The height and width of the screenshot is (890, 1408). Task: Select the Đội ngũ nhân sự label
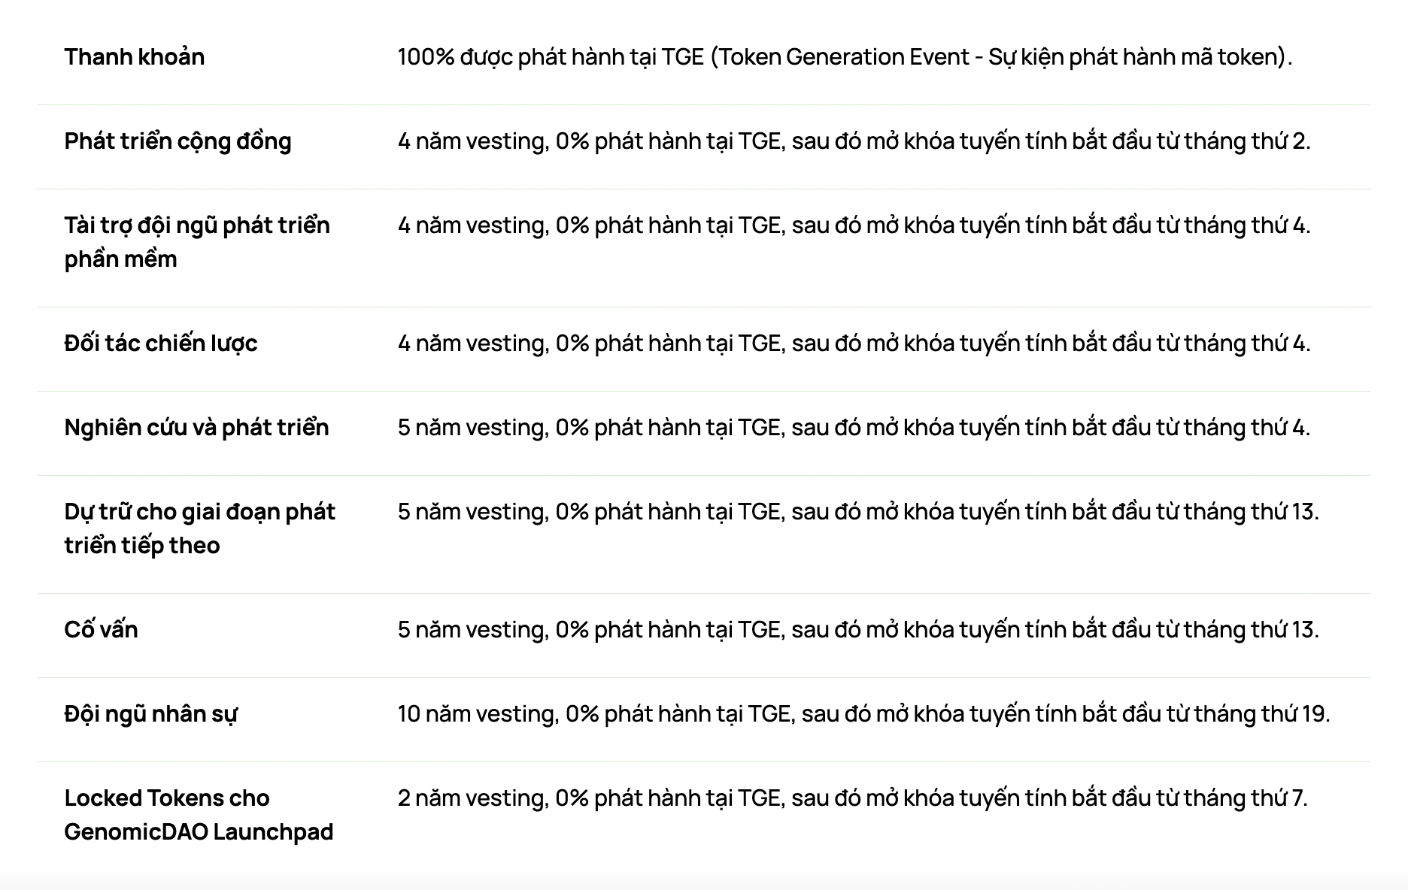coord(150,714)
